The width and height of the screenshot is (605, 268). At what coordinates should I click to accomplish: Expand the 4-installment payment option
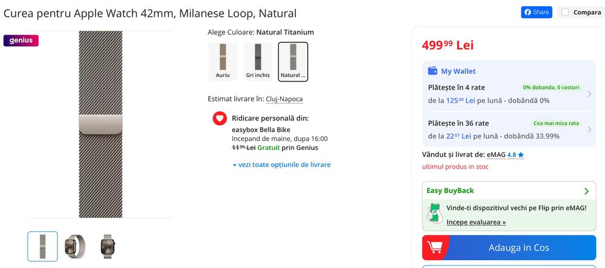(589, 94)
